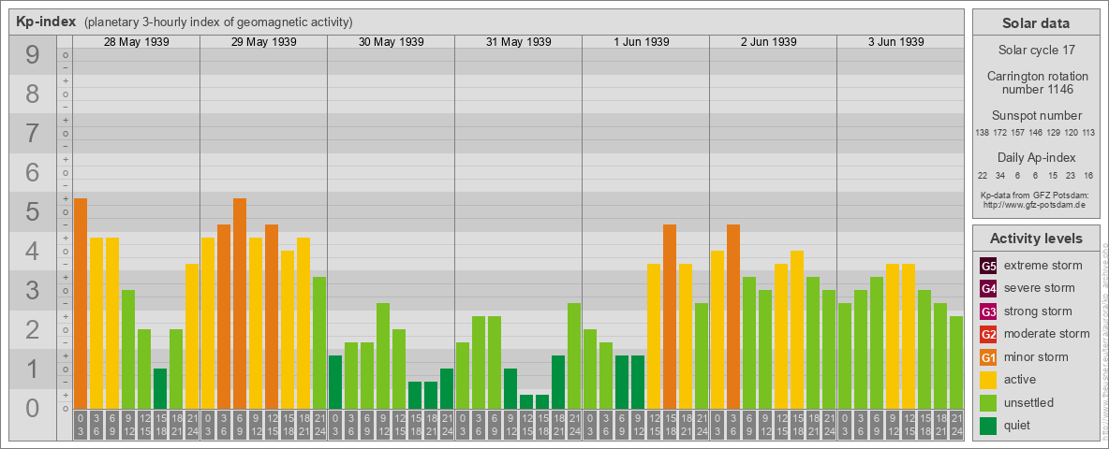
Task: Click the '28 May 1939' date header
Action: point(137,42)
